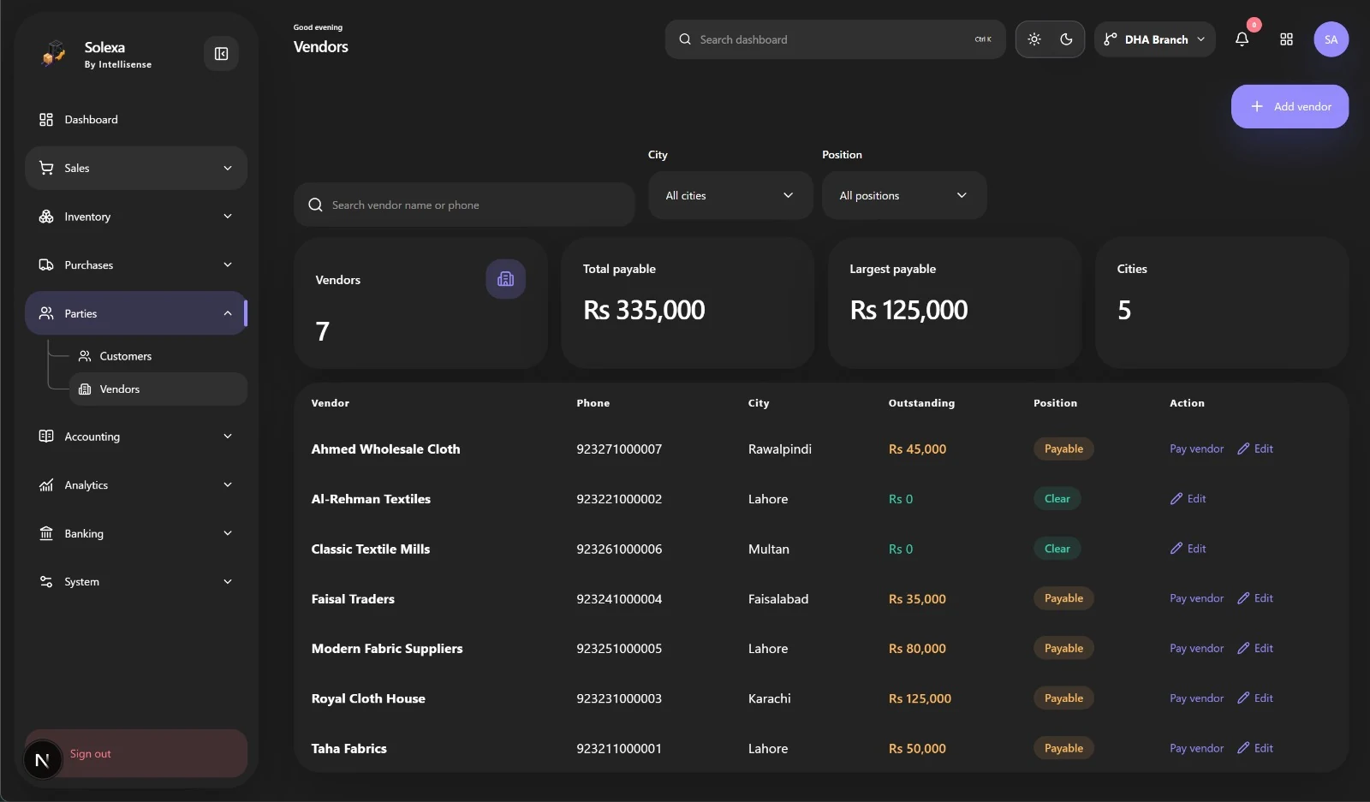Open the DHA Branch selector
Screen dimensions: 1370x802
1154,39
